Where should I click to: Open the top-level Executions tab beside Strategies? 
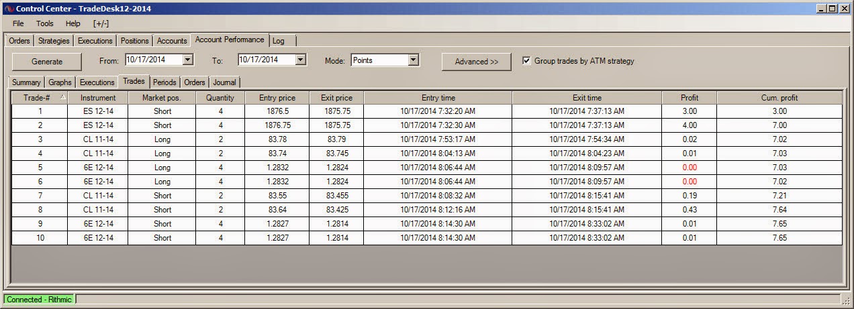95,41
